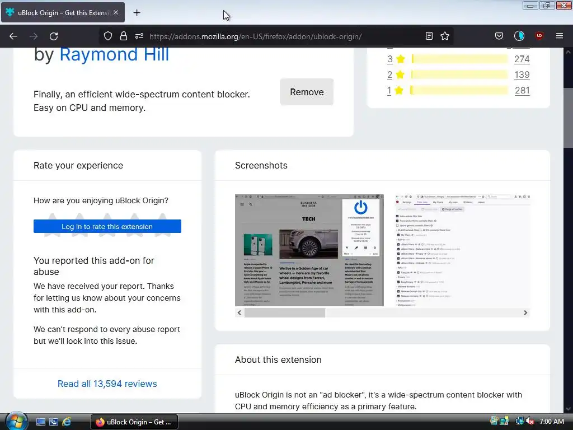Viewport: 573px width, 430px height.
Task: Open site permissions icon in address bar
Action: (x=139, y=36)
